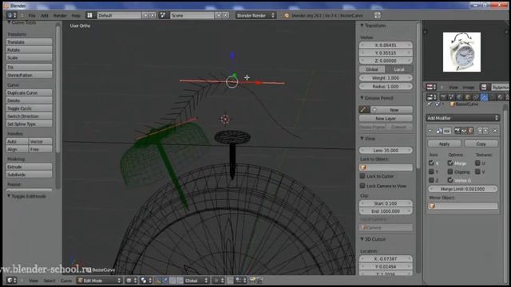Screen dimensions: 511x287
Task: Click the OpenGL render image icon
Action: 253,280
